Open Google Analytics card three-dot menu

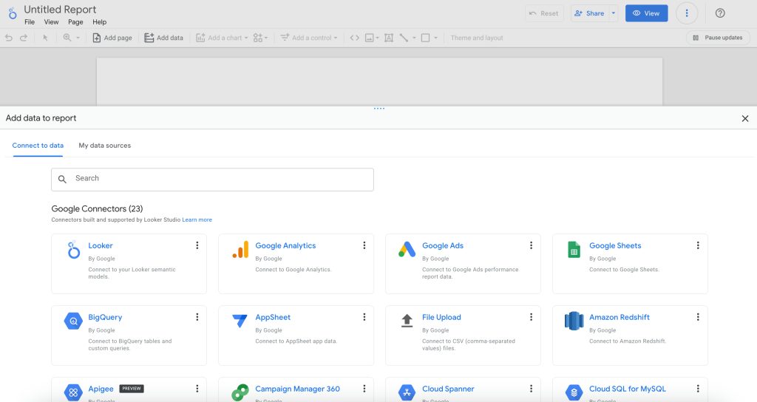[364, 245]
